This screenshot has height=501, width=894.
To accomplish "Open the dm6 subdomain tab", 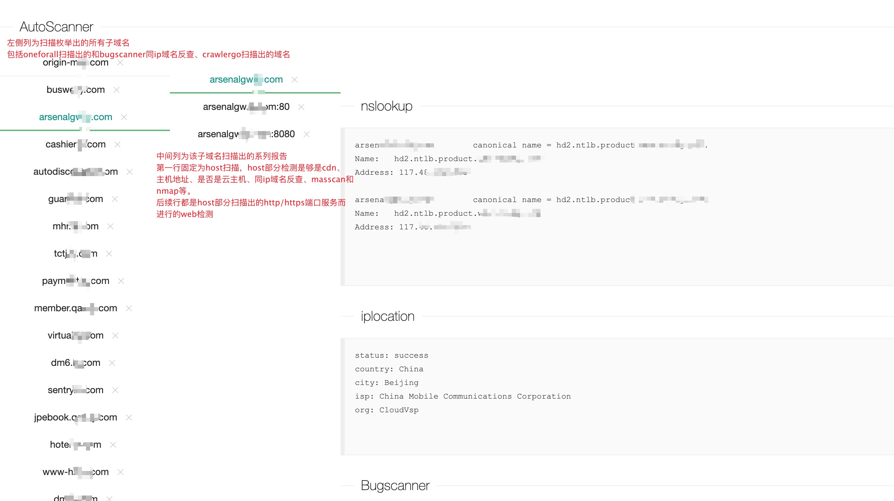I will (76, 363).
